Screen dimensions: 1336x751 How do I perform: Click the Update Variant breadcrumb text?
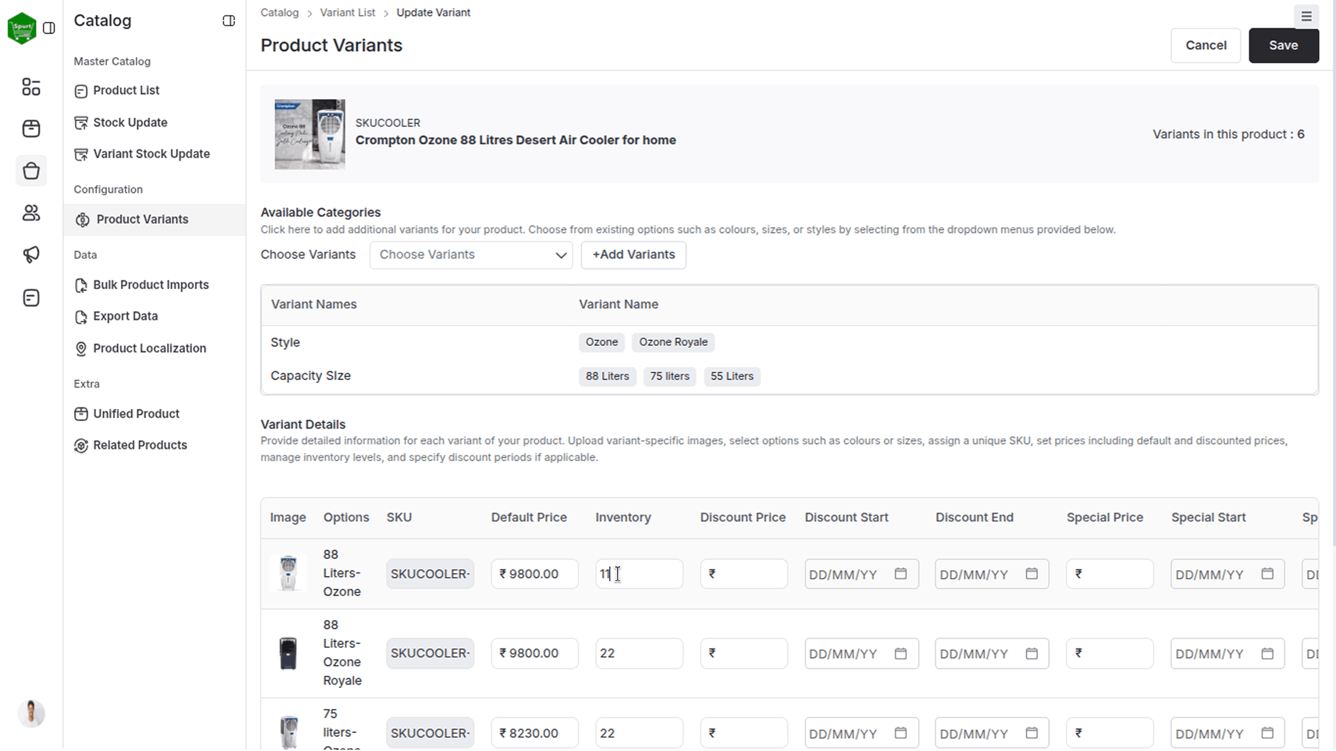coord(433,13)
